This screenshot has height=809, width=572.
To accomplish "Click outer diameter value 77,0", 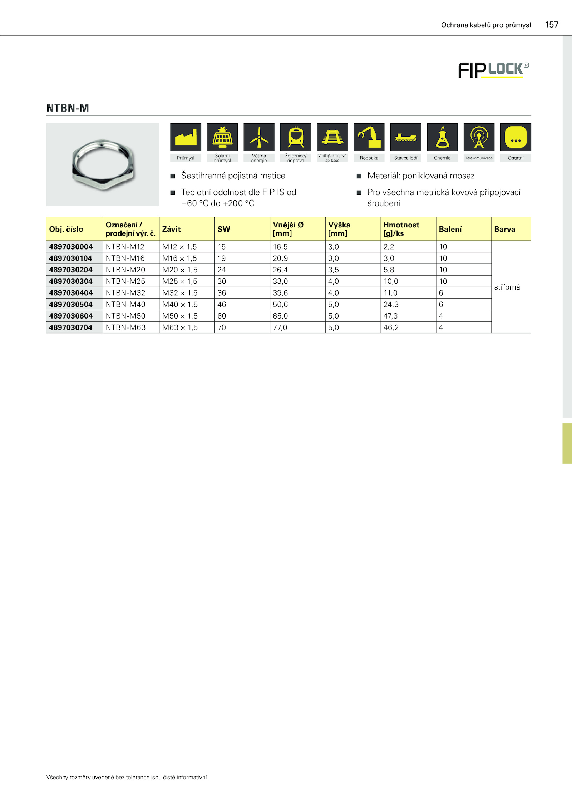I will pos(280,327).
